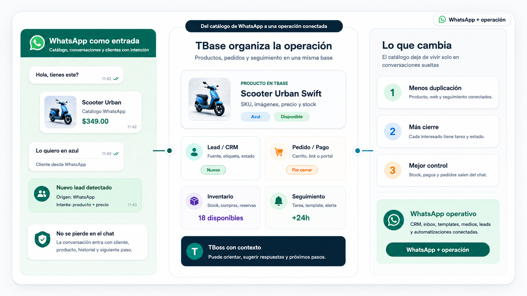
Task: Click the Azul color tag
Action: (256, 117)
